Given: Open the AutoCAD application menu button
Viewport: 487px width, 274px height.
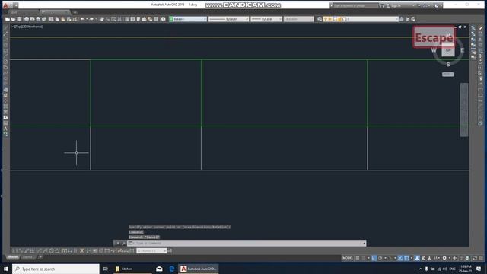Looking at the screenshot, I should click(5, 5).
